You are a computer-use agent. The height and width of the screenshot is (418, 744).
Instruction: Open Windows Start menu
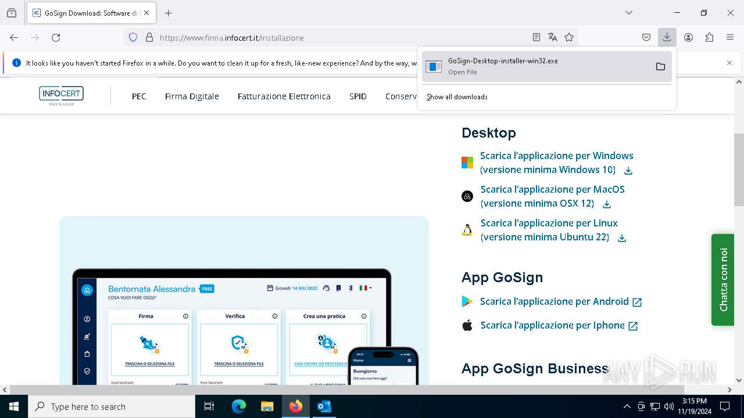[x=14, y=406]
